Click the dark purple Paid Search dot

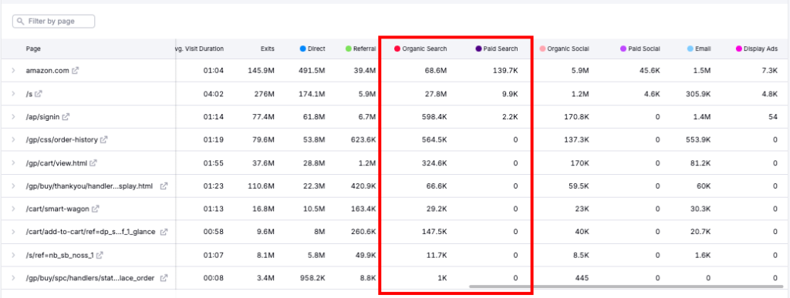pos(478,49)
